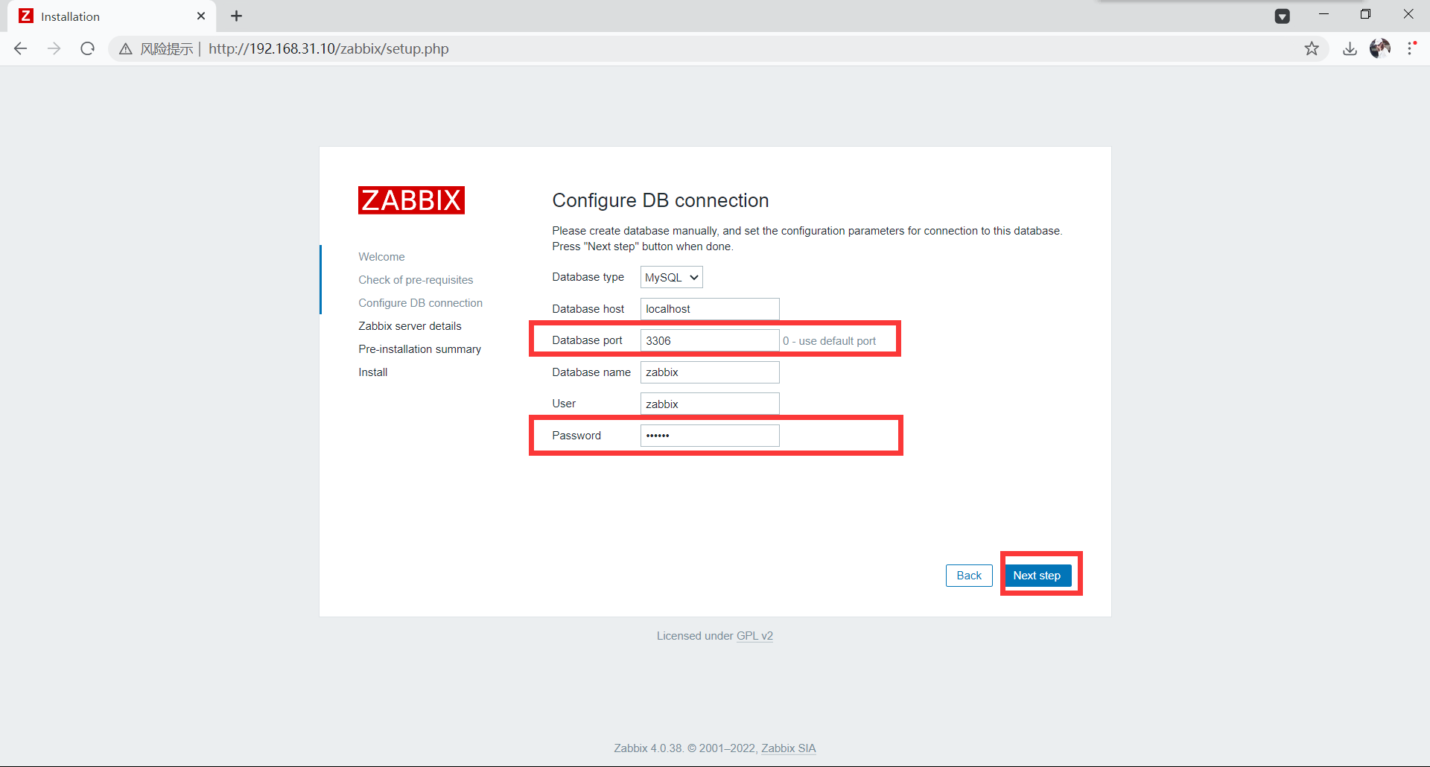Open the browser menu dots
Screen dimensions: 1430x767
point(1411,48)
